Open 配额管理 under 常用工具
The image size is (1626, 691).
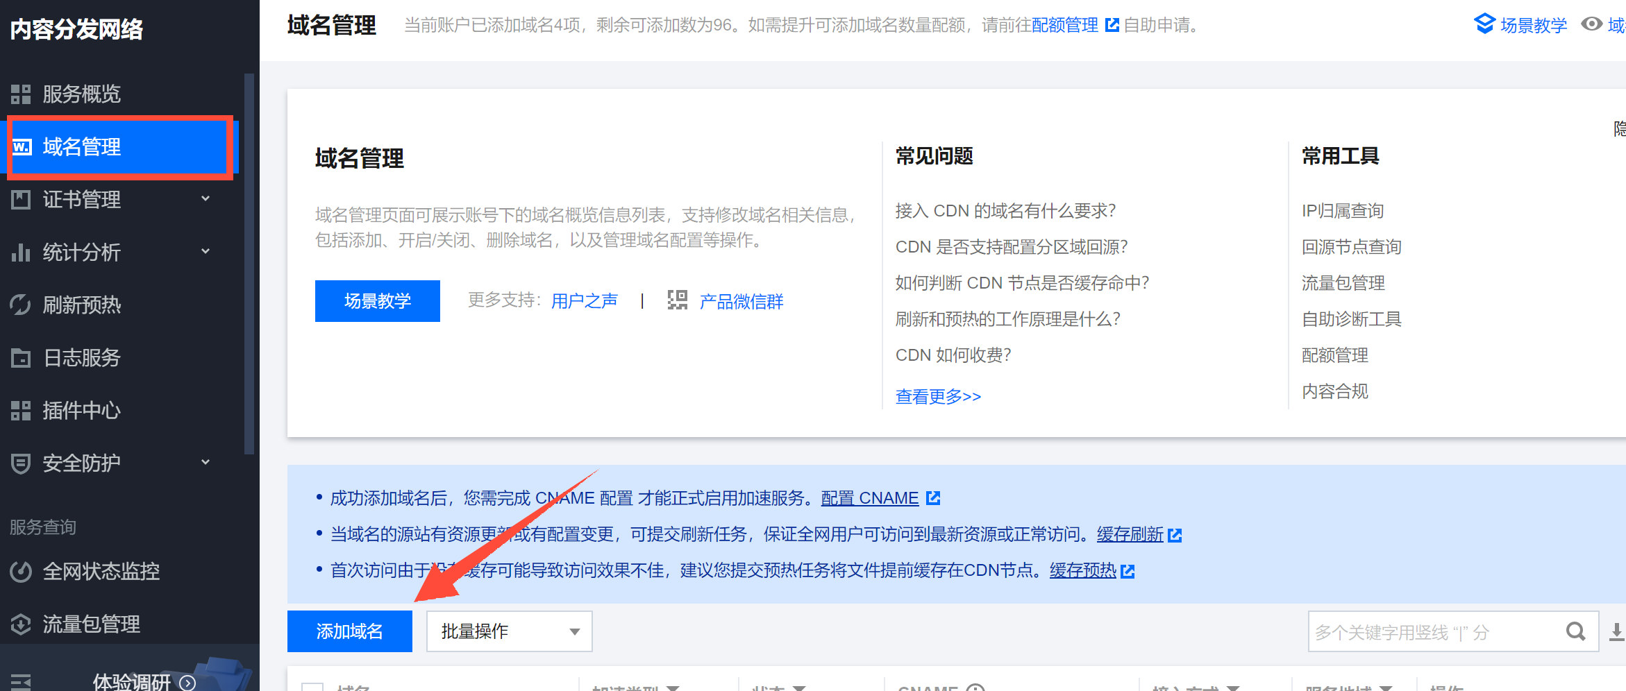tap(1334, 355)
